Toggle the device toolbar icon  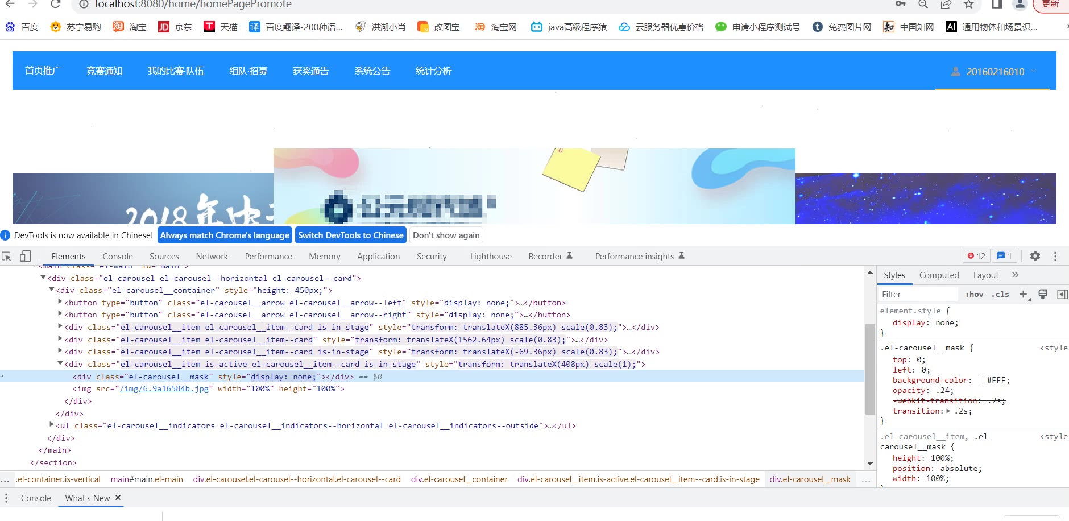[25, 257]
